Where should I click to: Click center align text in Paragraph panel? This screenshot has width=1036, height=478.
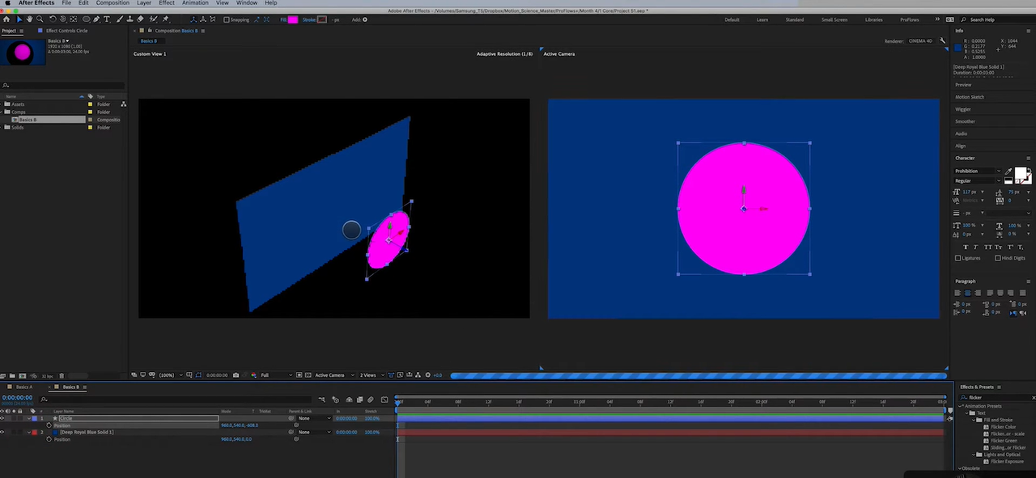tap(967, 293)
